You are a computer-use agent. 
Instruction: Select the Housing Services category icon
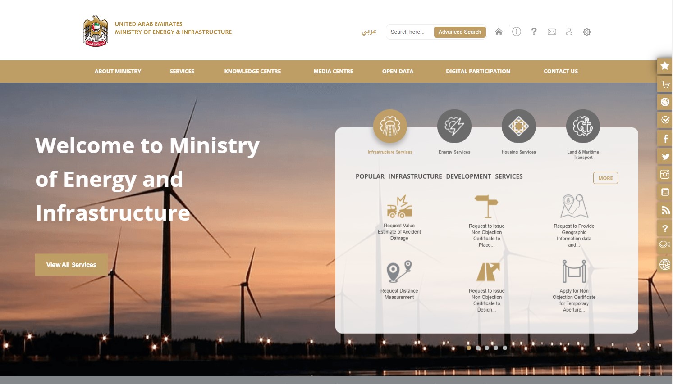coord(519,126)
